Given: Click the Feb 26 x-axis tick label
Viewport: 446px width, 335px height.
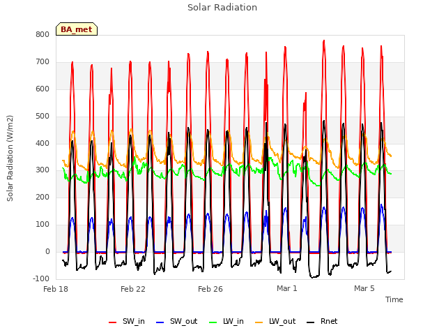Looking at the screenshot, I should pos(210,289).
